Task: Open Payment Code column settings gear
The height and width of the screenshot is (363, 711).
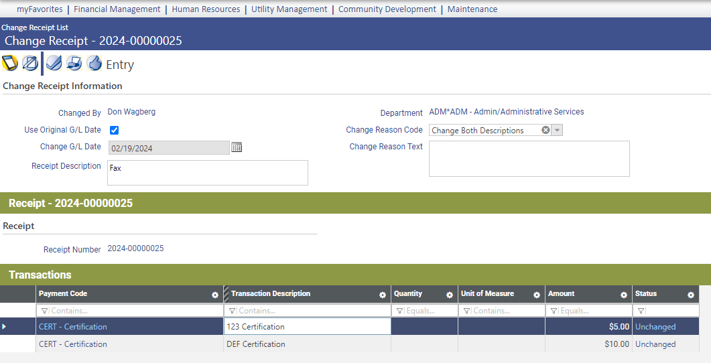Action: coord(215,295)
